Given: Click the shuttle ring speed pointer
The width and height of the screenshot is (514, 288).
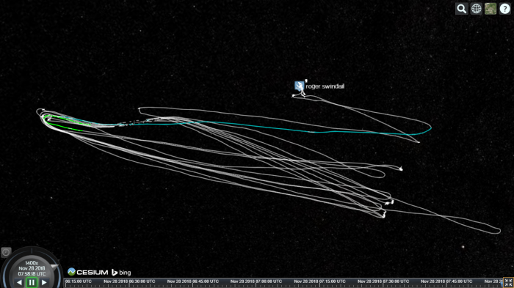Looking at the screenshot, I should click(54, 267).
